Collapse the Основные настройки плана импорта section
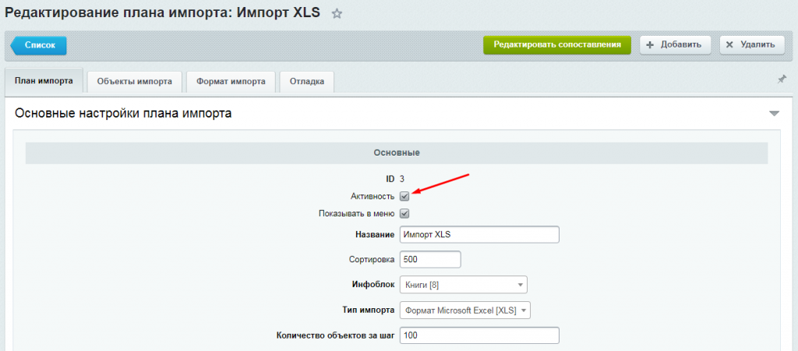The height and width of the screenshot is (351, 798). point(774,114)
